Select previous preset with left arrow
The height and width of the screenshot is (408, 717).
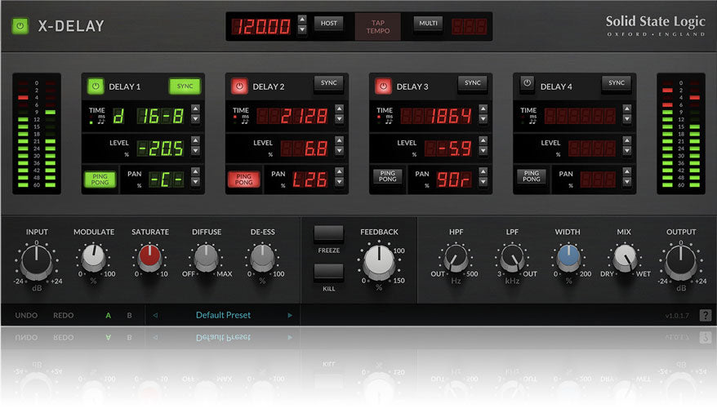155,315
